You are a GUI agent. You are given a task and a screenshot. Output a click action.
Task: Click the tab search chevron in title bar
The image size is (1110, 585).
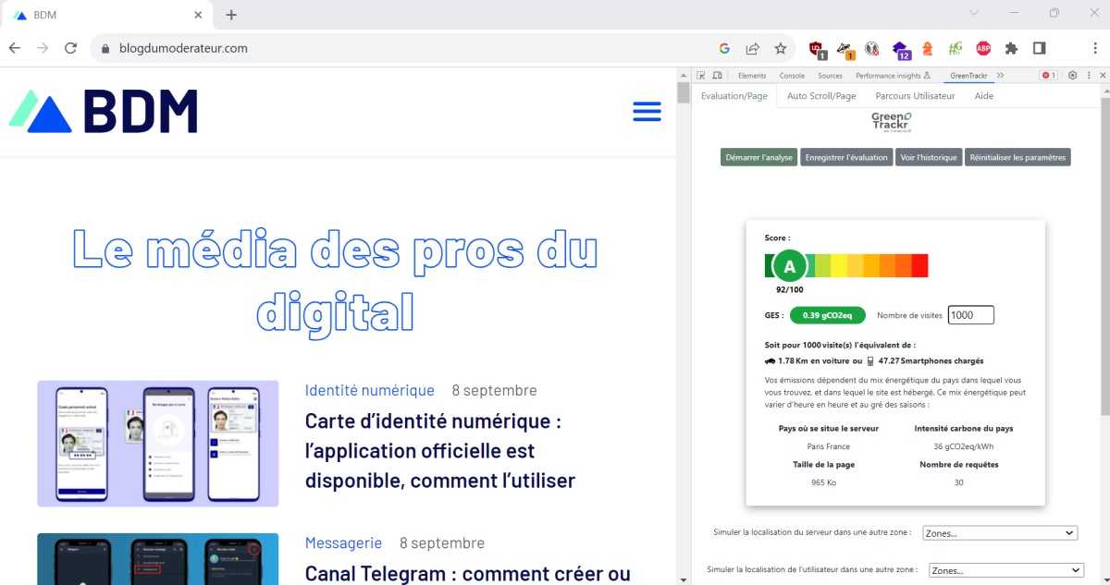[x=973, y=13]
